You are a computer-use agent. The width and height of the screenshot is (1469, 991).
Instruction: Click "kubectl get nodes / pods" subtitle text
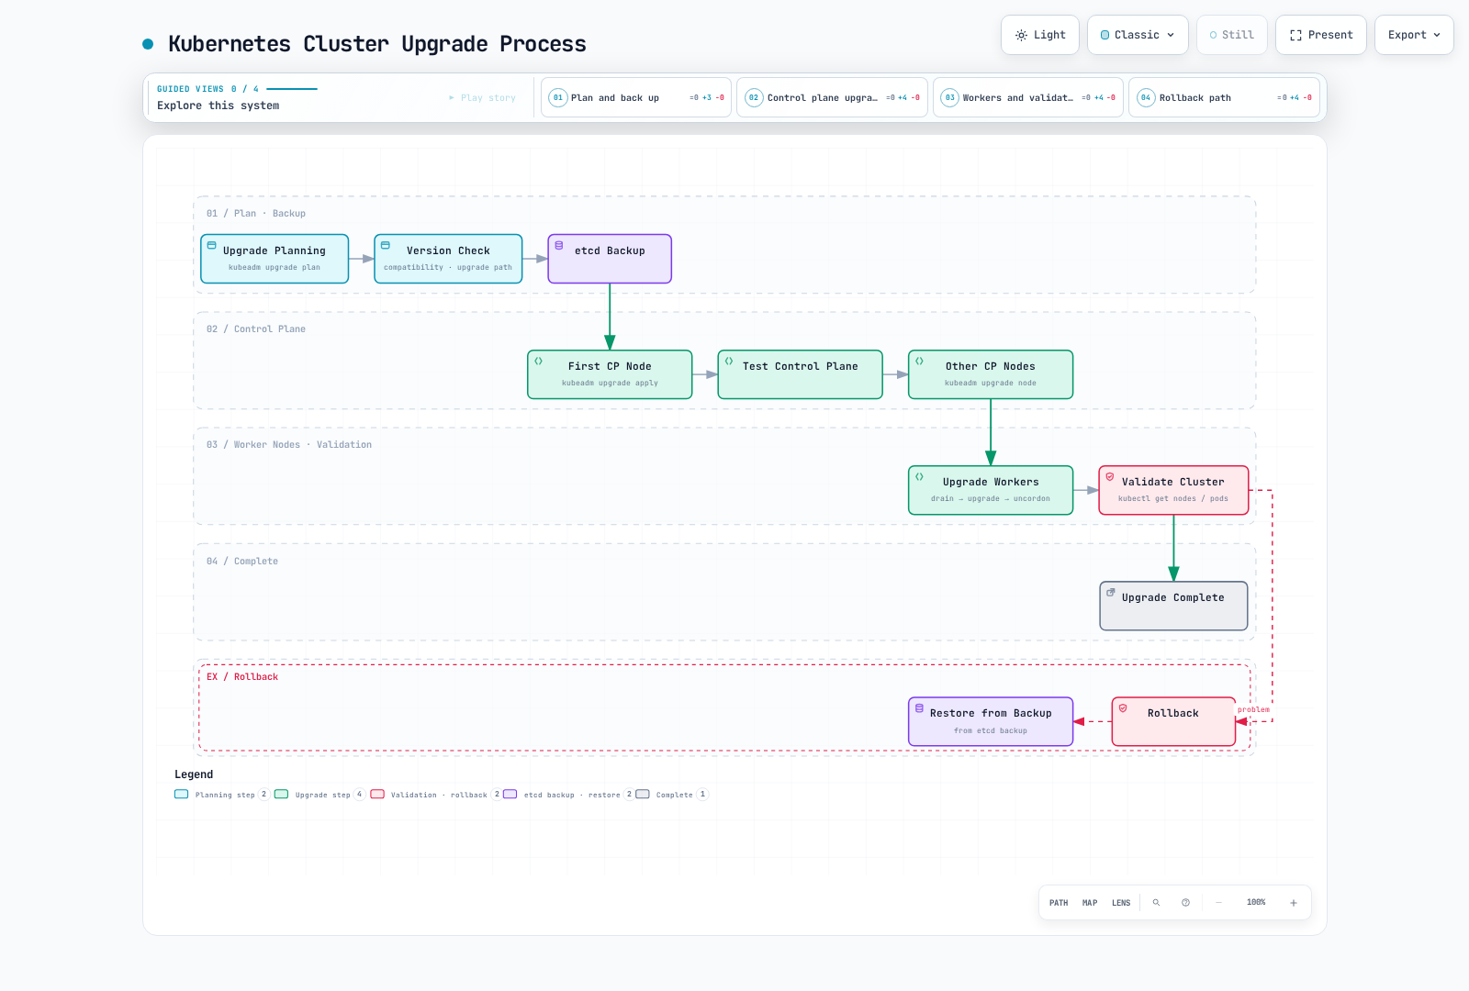(1173, 499)
